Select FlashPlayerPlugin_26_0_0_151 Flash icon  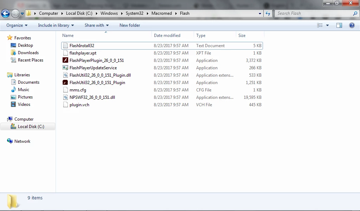point(65,60)
